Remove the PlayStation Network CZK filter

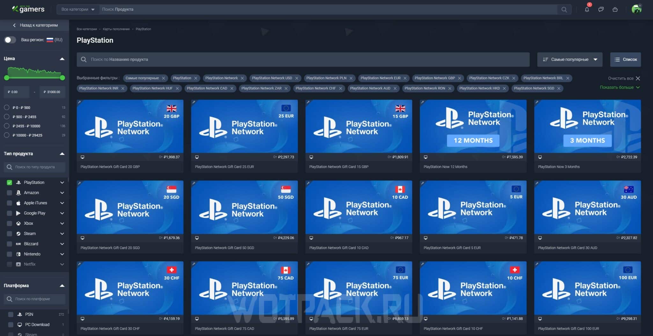(514, 78)
